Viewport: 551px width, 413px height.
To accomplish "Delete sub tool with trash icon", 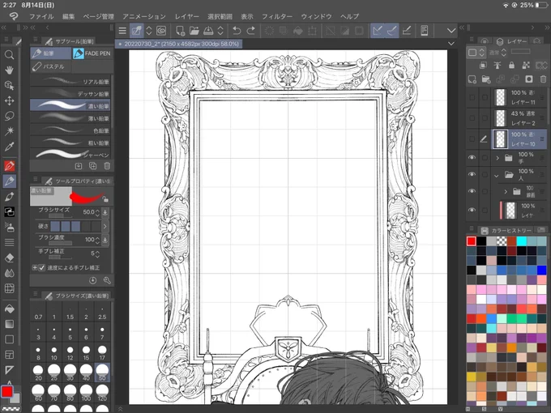I will (107, 166).
